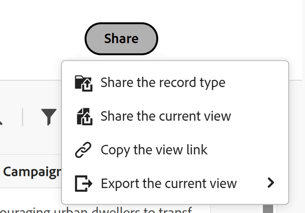Open the filter funnel icon

click(x=49, y=117)
